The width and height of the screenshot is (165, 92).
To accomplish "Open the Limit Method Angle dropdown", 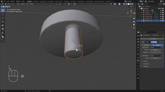I will pos(155,56).
